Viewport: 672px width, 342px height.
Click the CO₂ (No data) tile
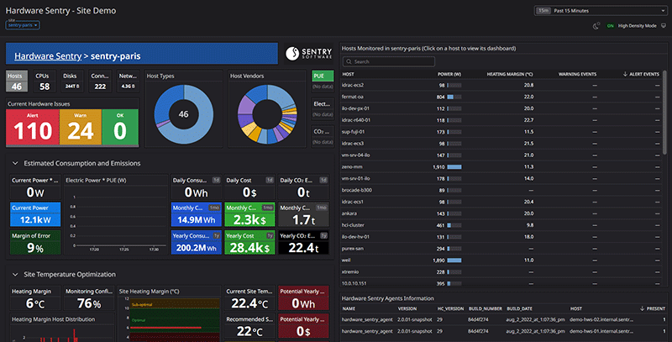tap(323, 136)
